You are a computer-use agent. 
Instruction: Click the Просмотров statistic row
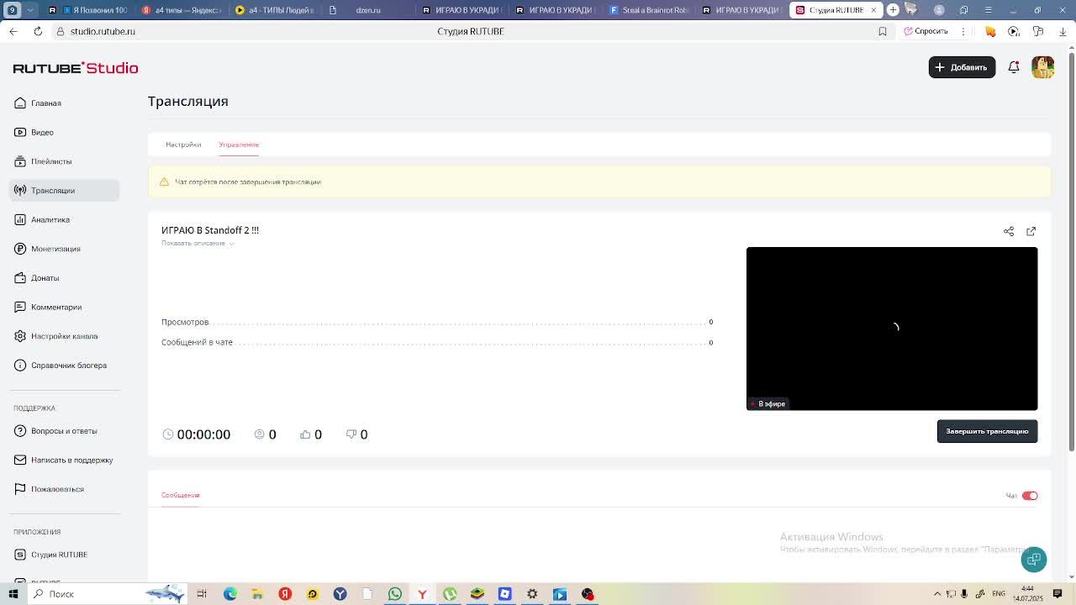[x=437, y=322]
